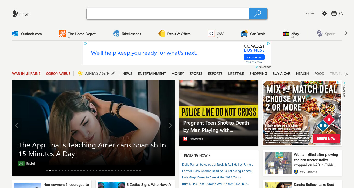Click the sun weather icon
354x188 pixels.
coord(80,73)
